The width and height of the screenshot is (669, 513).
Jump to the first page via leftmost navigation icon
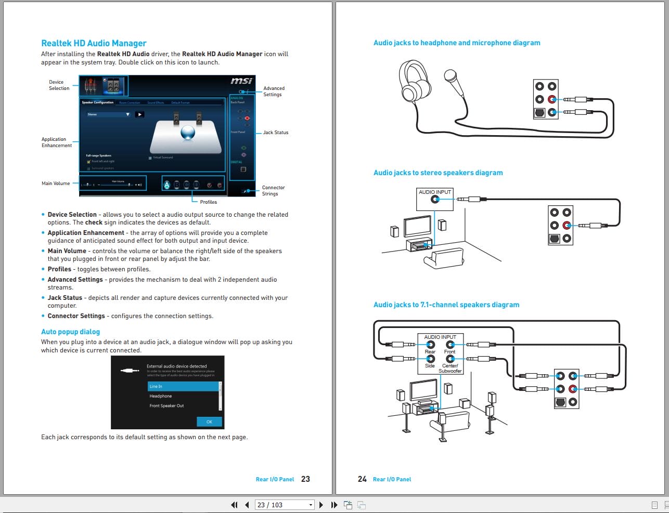(x=234, y=505)
